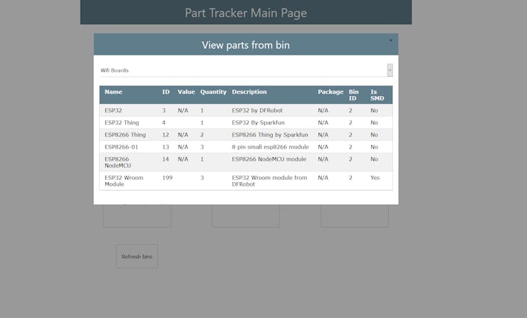Click the Refresh bins button behind the dialog
The height and width of the screenshot is (318, 527).
pos(137,257)
